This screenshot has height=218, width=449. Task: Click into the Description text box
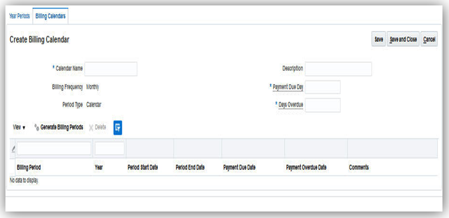(338, 69)
